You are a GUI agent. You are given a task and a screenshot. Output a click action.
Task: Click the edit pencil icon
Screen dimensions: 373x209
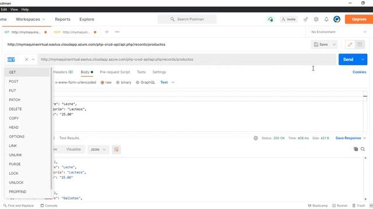click(350, 45)
